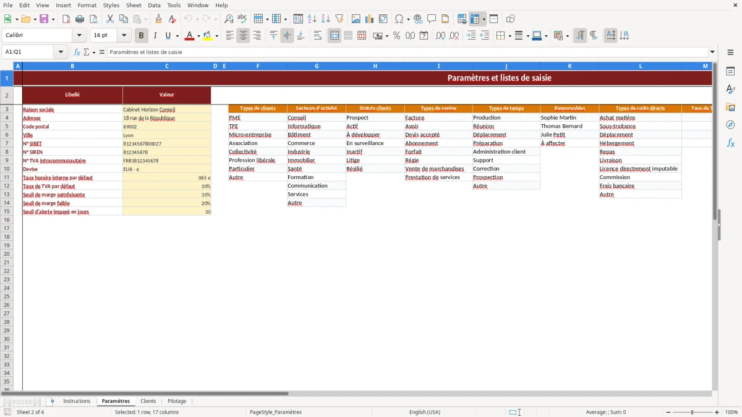742x417 pixels.
Task: Open Draw Functions shapes icon
Action: [x=511, y=19]
